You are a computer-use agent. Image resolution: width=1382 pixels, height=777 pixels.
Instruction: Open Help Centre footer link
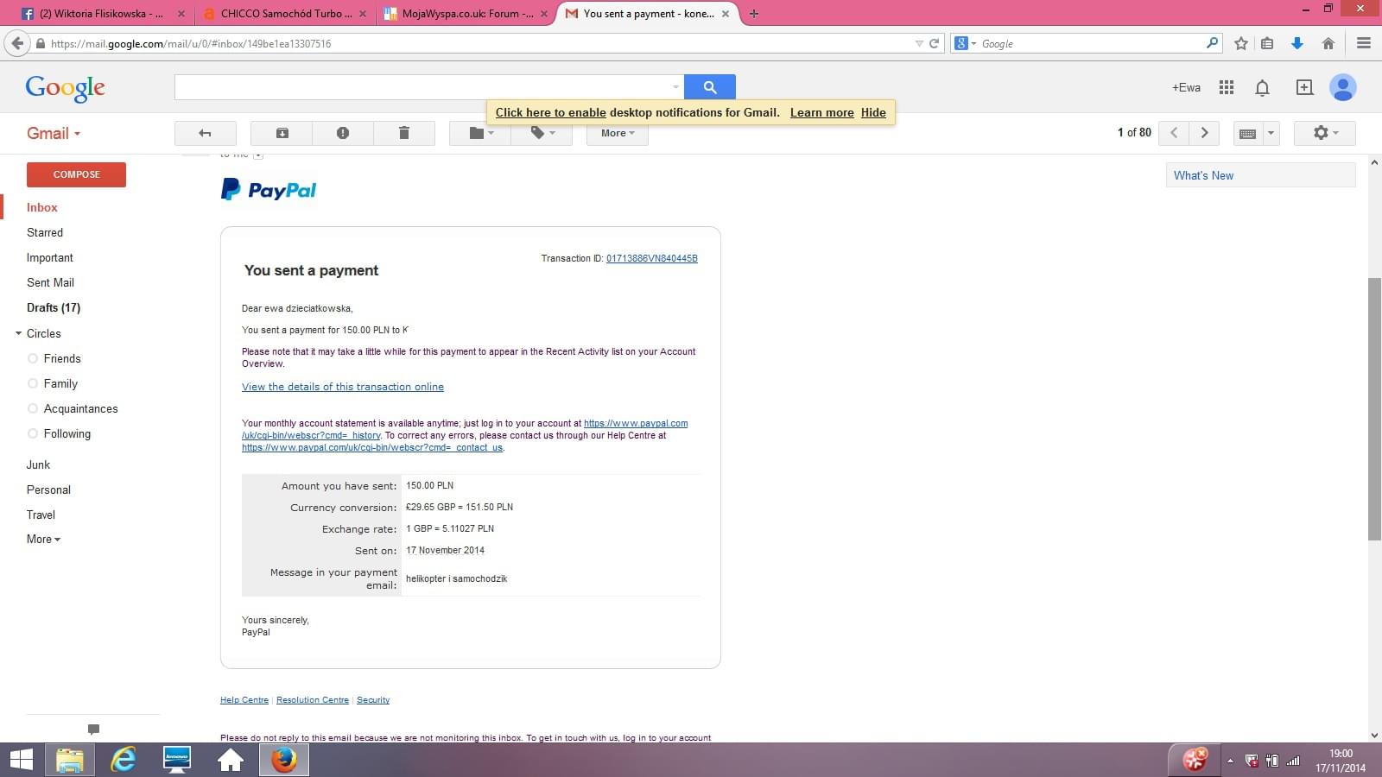(244, 700)
